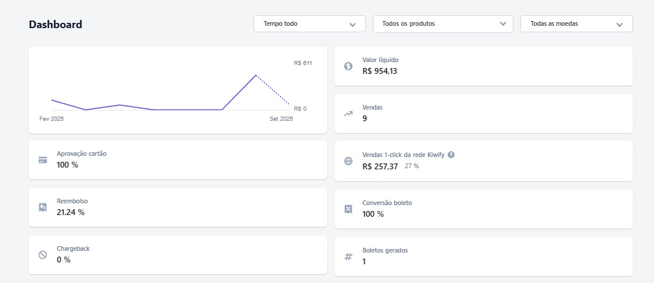
Task: Click the Chargeback blocked circle icon
Action: (x=43, y=255)
